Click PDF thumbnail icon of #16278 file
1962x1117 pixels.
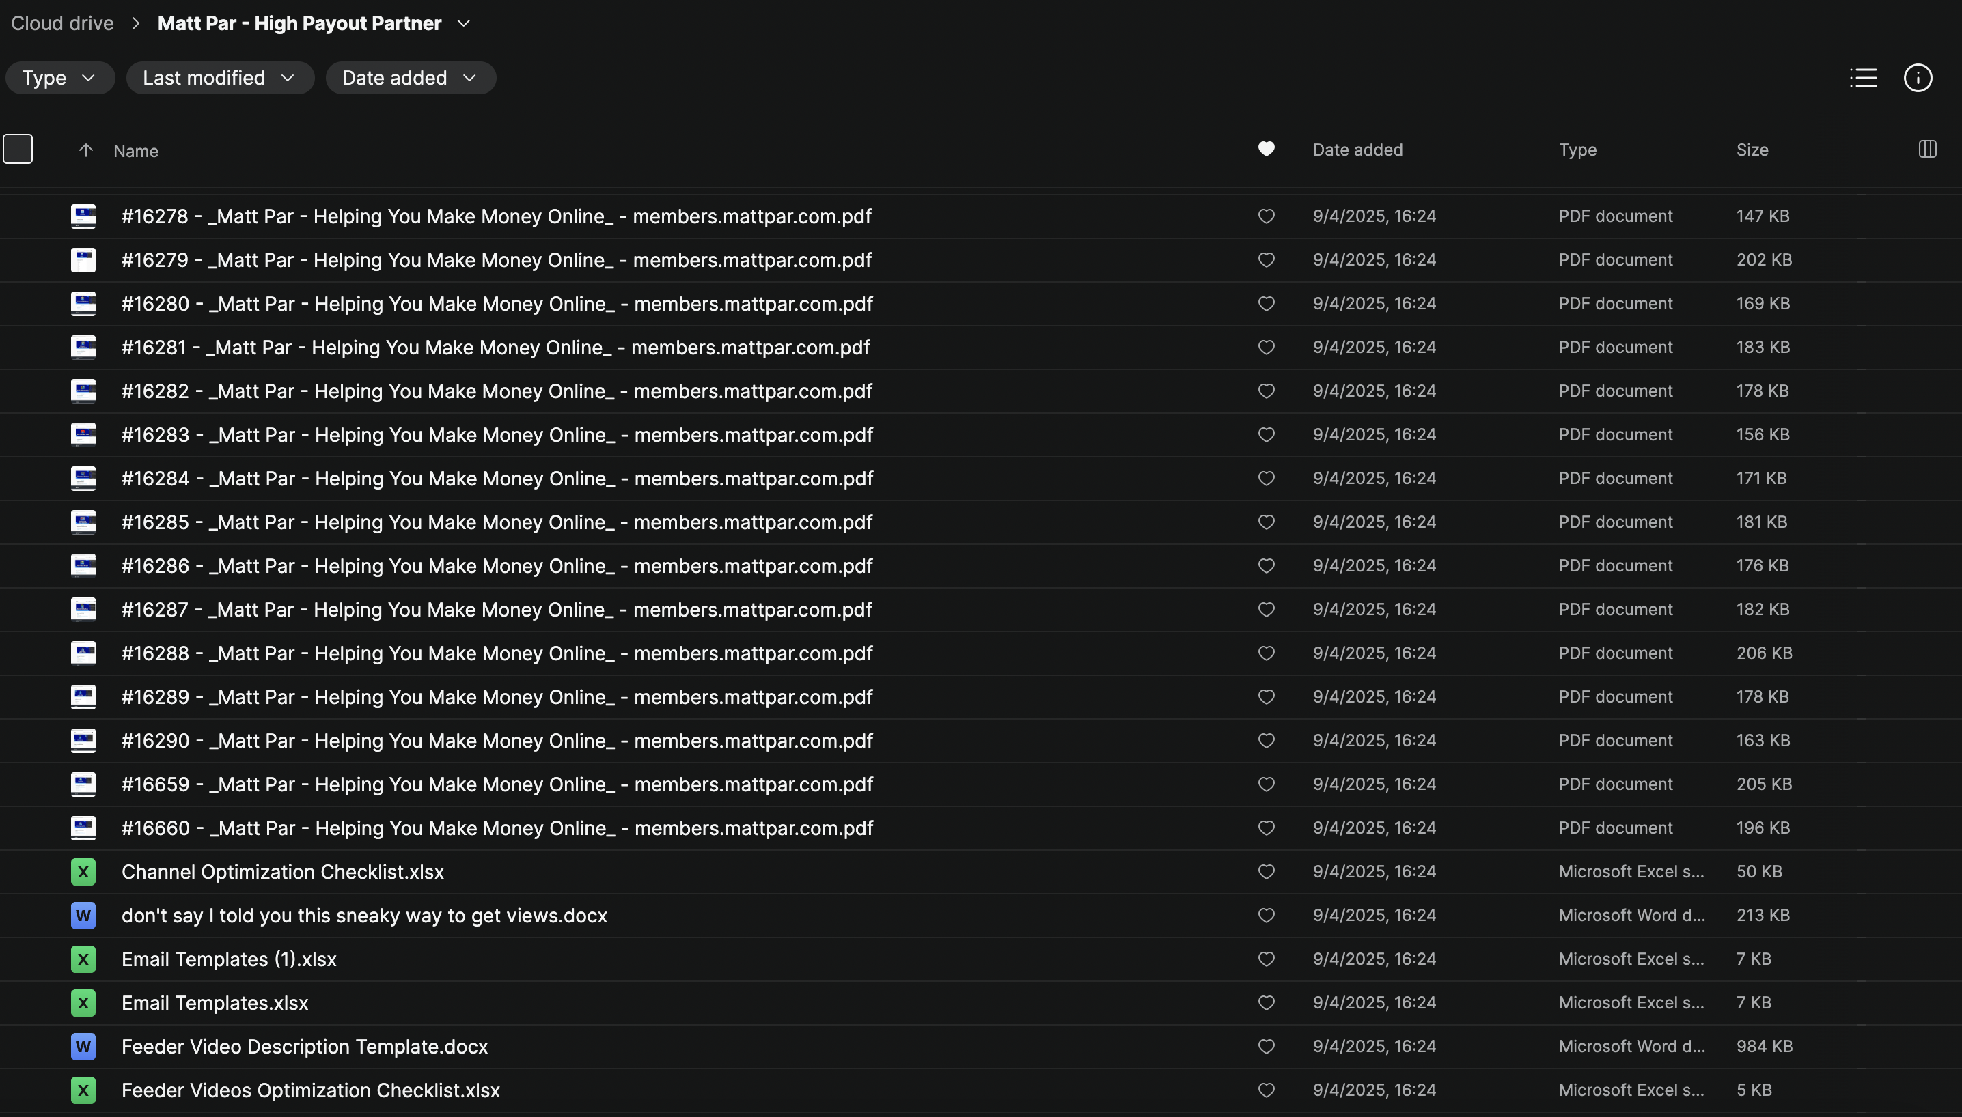pos(83,216)
